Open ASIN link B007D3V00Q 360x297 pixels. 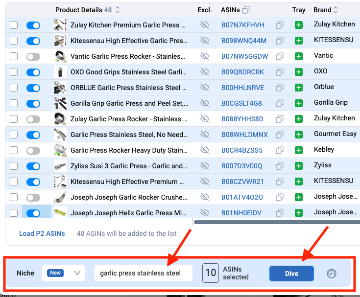pyautogui.click(x=241, y=166)
